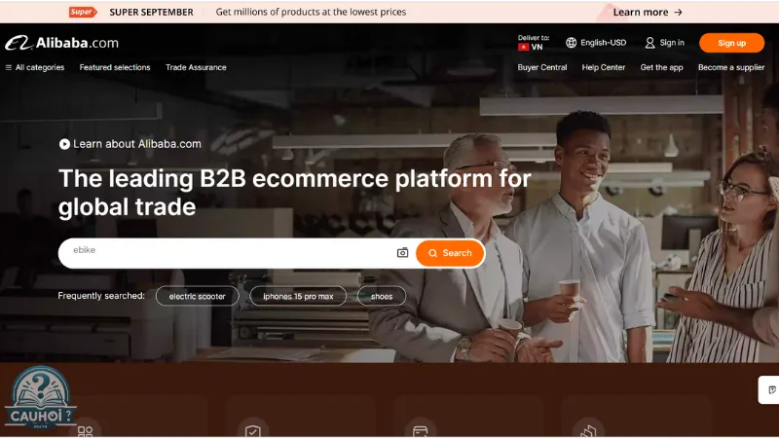Screen dimensions: 779x438
Task: Click the orange Sign up button
Action: coord(731,43)
